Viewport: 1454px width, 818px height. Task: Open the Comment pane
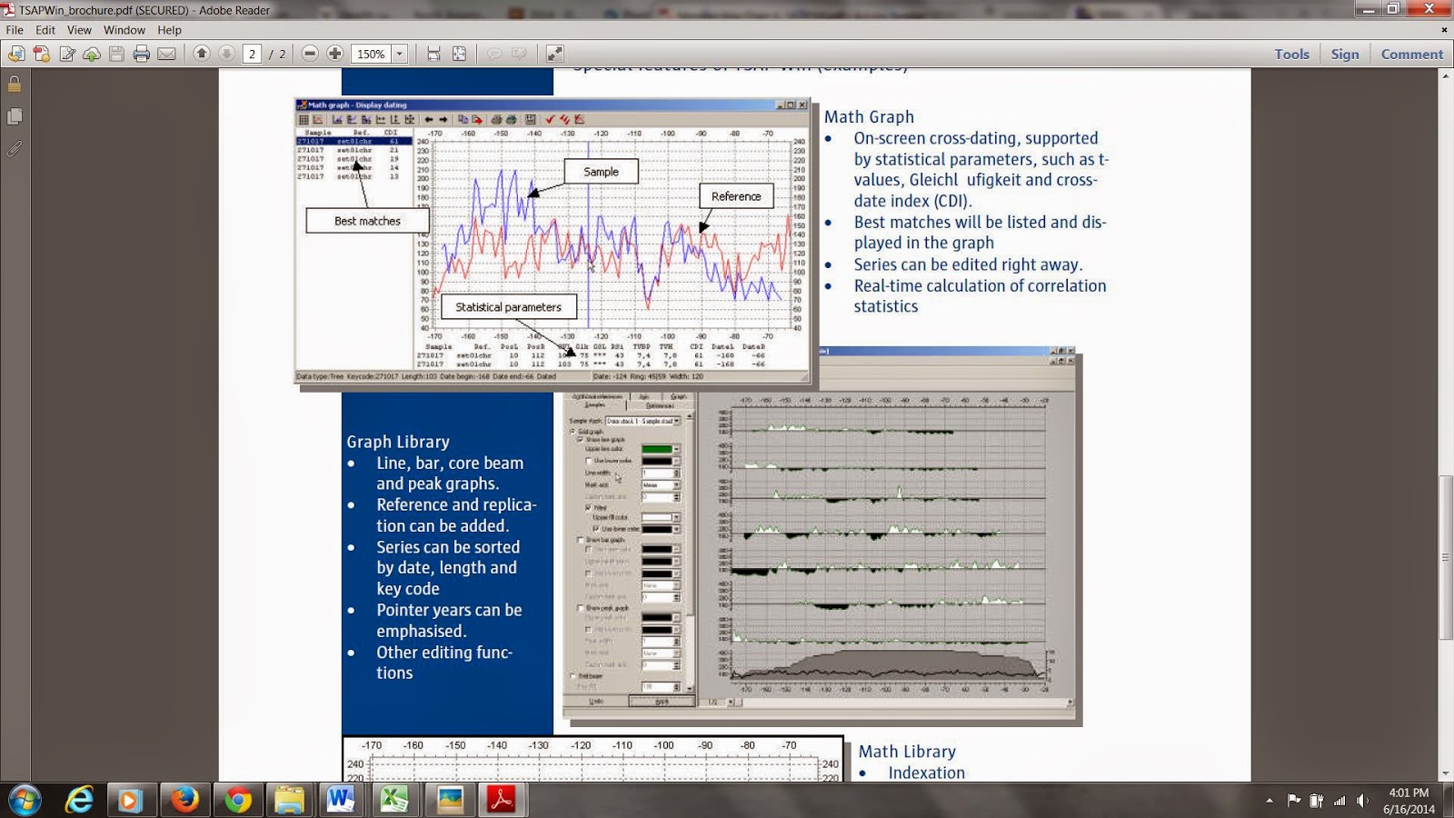1412,55
